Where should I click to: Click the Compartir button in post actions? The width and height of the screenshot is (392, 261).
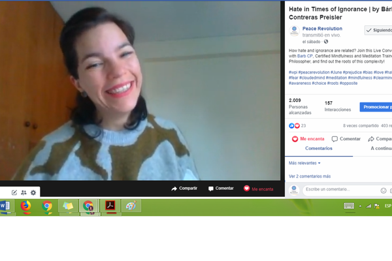(380, 139)
